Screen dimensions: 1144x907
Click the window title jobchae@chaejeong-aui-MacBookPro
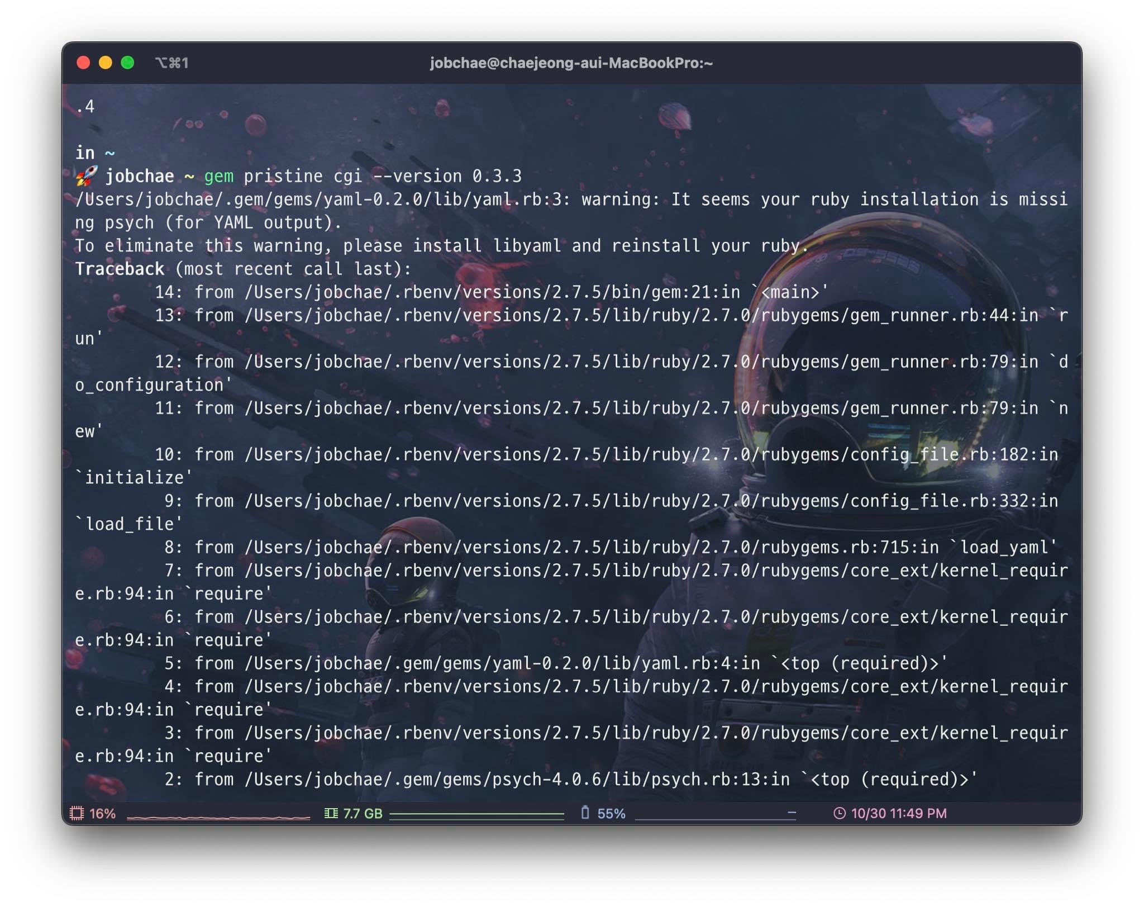[x=571, y=63]
